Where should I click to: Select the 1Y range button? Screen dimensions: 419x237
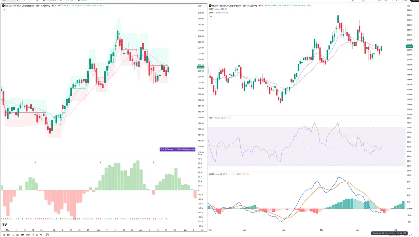tap(32, 235)
